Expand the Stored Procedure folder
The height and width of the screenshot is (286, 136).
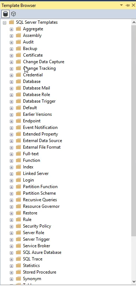(x=11, y=272)
